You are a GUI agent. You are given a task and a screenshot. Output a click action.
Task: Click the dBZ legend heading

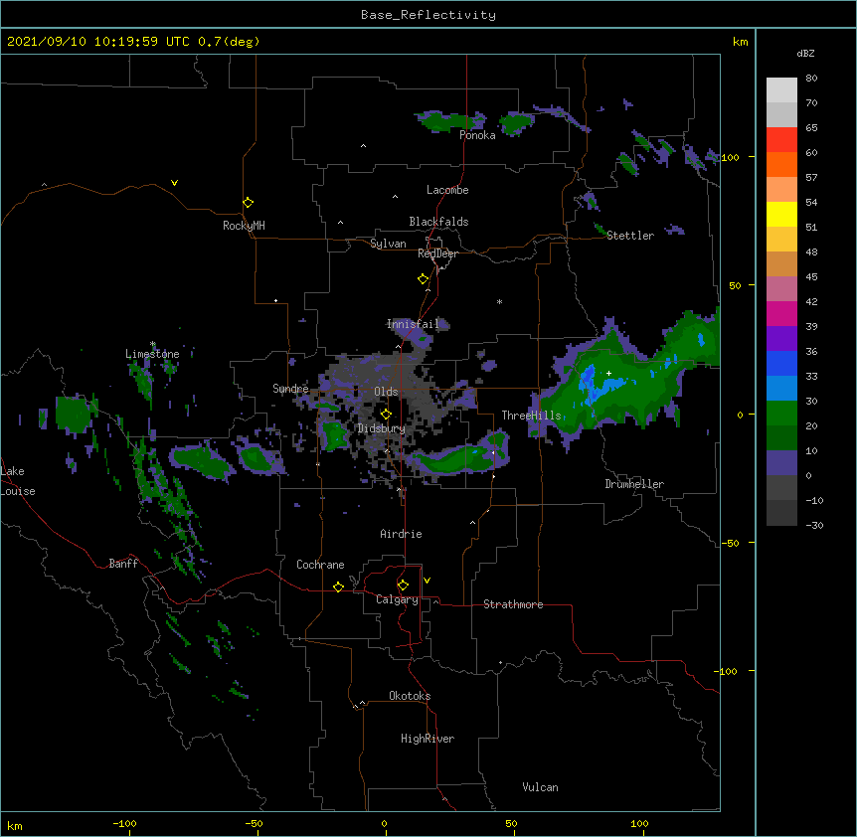coord(805,53)
